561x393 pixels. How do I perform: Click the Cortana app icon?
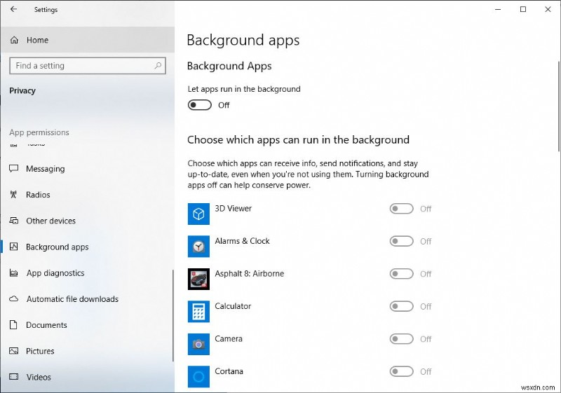click(x=198, y=376)
